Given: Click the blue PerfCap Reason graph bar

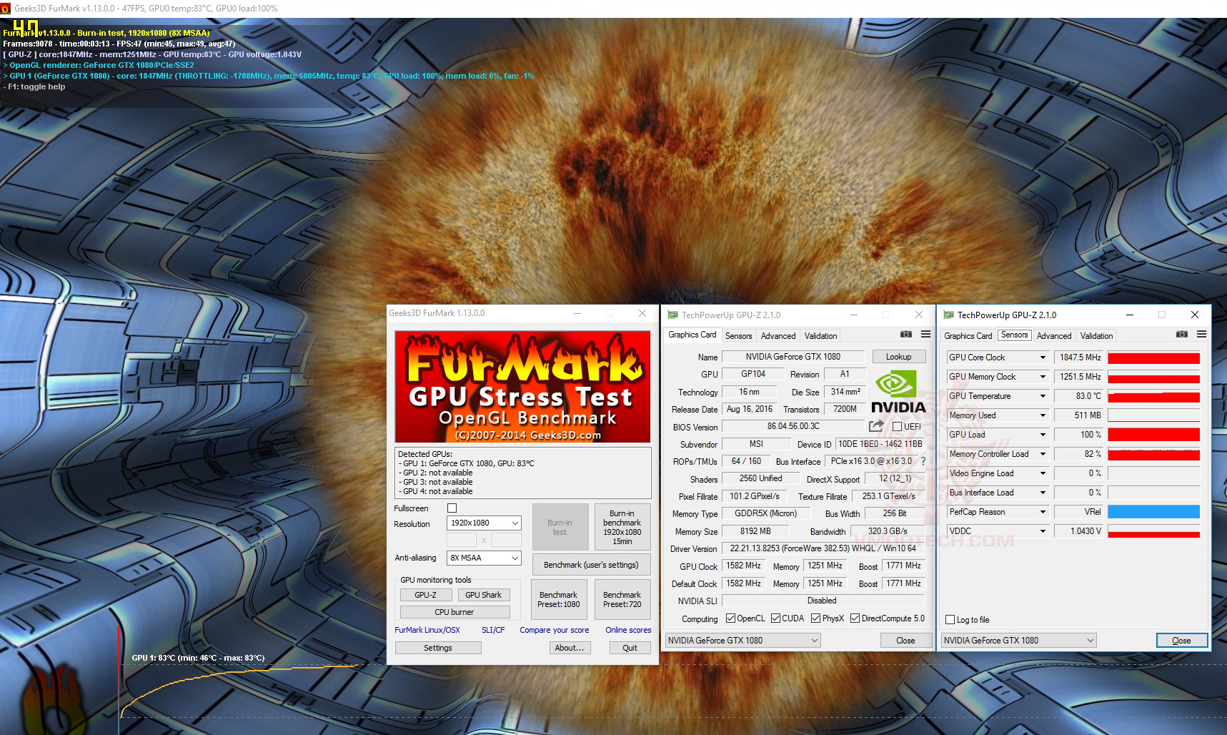Looking at the screenshot, I should tap(1153, 512).
